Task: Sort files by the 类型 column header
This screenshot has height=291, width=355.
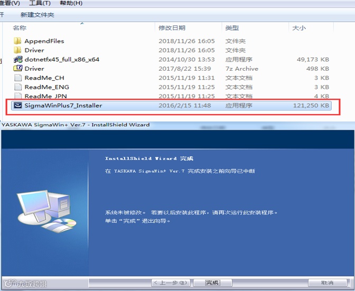Action: point(232,28)
